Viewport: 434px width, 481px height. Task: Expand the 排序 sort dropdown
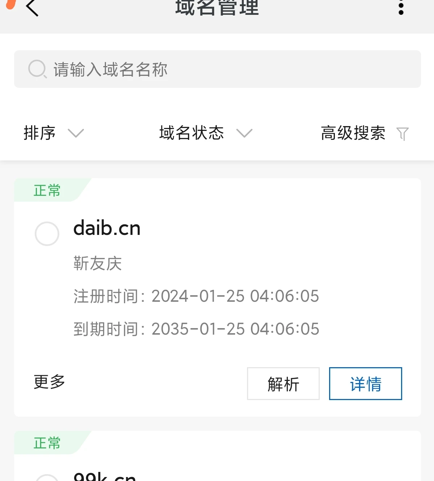click(39, 133)
